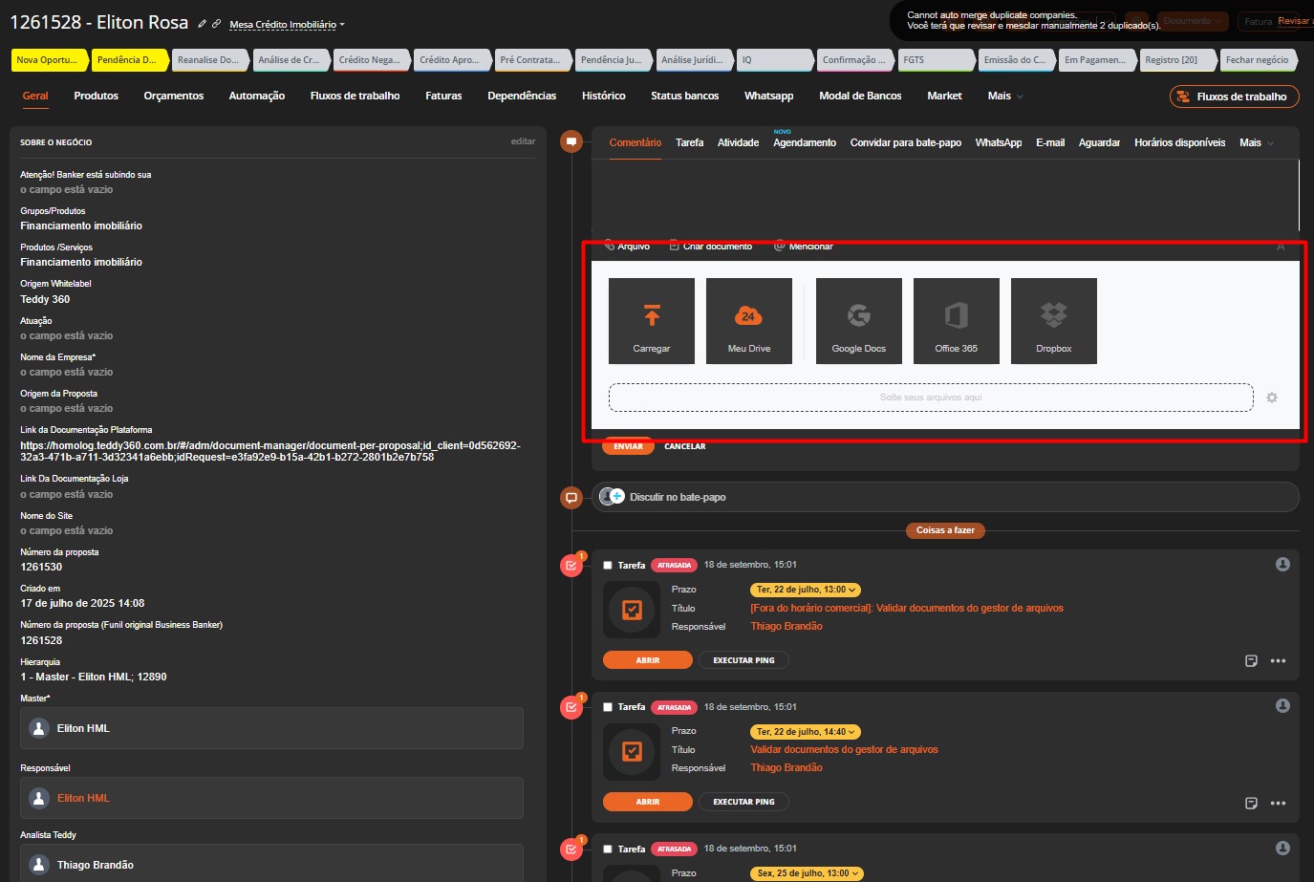1314x882 pixels.
Task: Open deadline dropdown Ter, 22 de julho, 13:00
Action: click(x=806, y=590)
